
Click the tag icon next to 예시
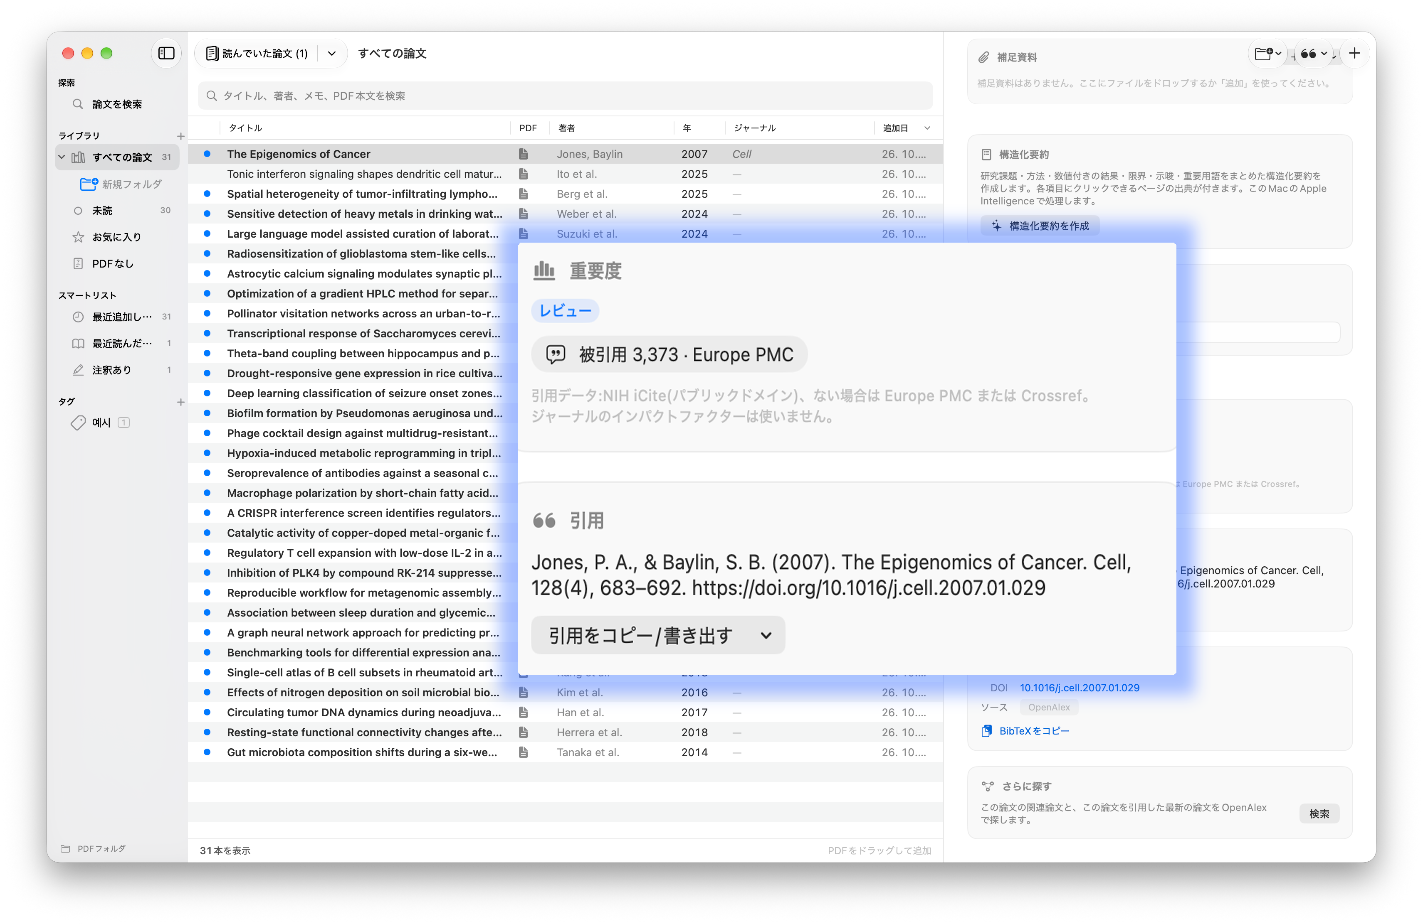78,422
